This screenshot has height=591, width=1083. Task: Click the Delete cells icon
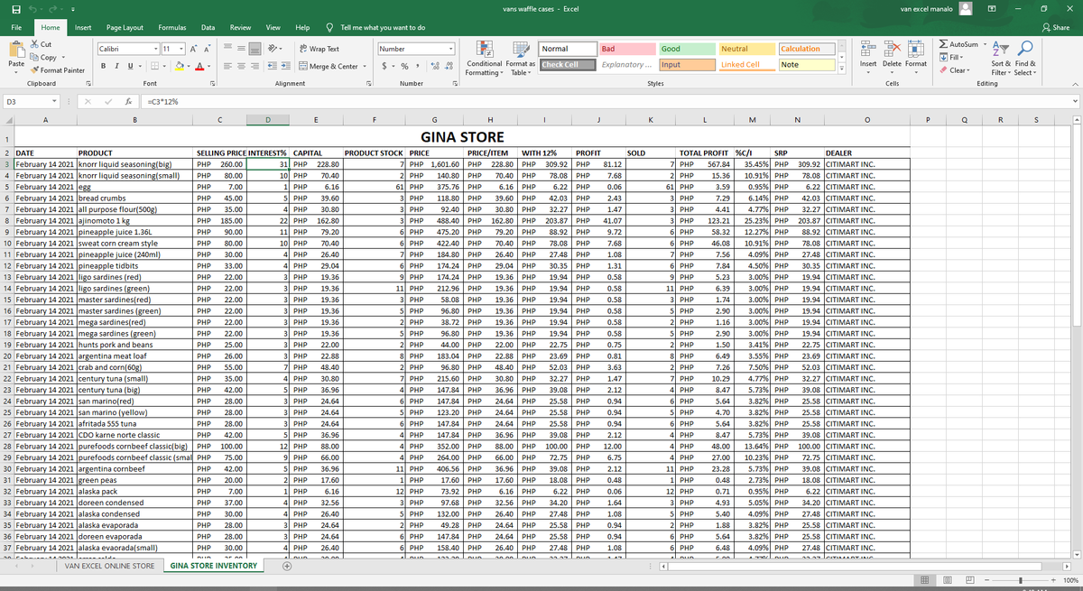pos(891,49)
